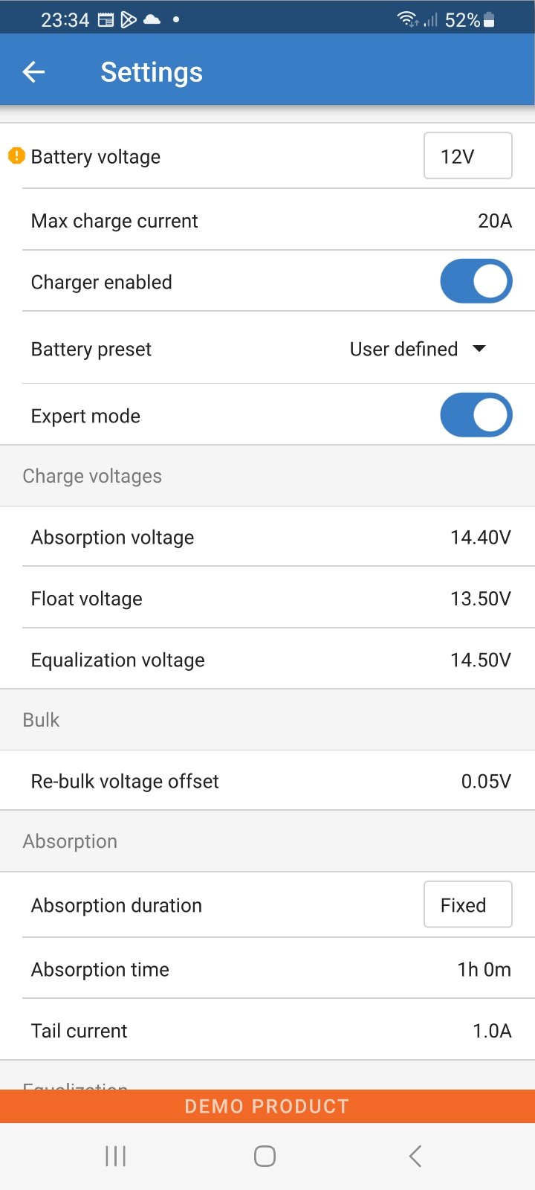The image size is (535, 1190).
Task: Tap the back arrow in Settings header
Action: (x=34, y=72)
